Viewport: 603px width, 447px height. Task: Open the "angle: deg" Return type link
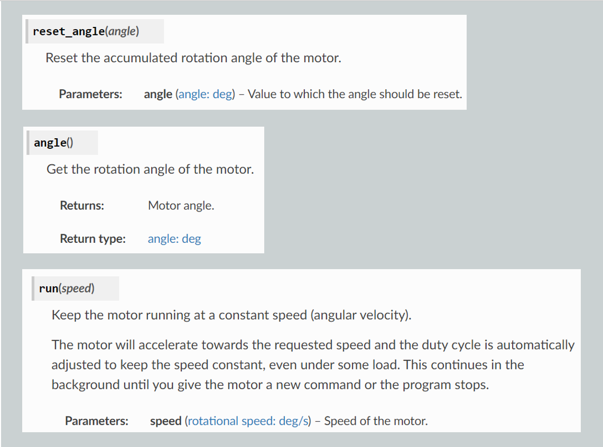(174, 239)
